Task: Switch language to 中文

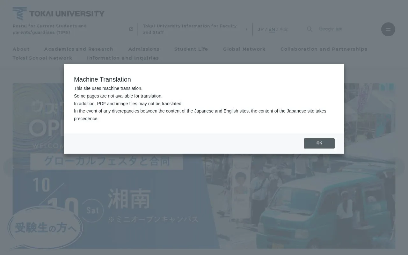Action: pyautogui.click(x=284, y=29)
